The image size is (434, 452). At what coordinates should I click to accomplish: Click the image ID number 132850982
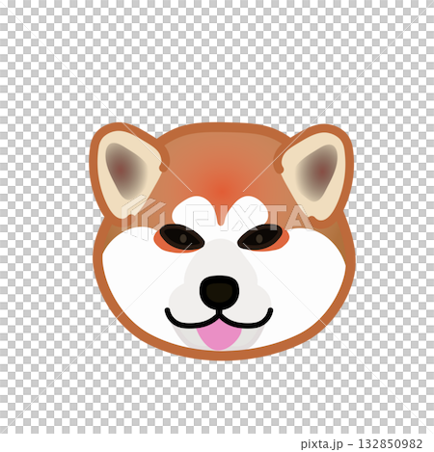[x=390, y=443]
